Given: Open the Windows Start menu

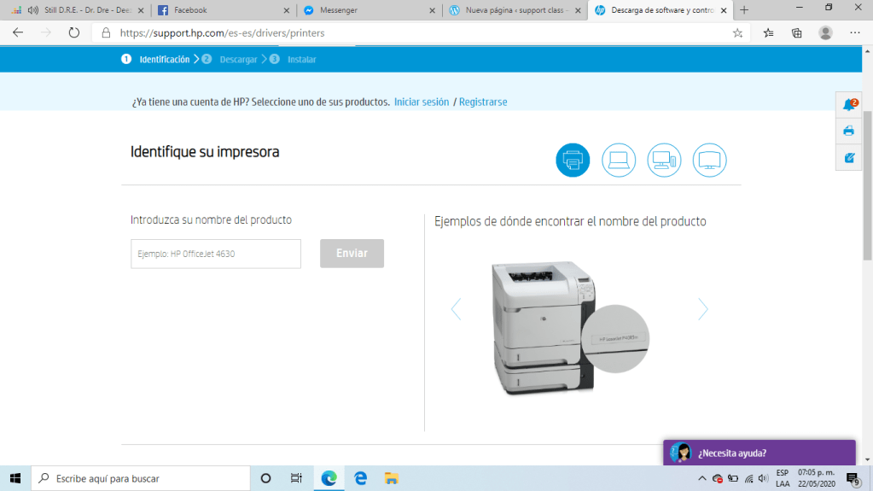Looking at the screenshot, I should click(15, 478).
